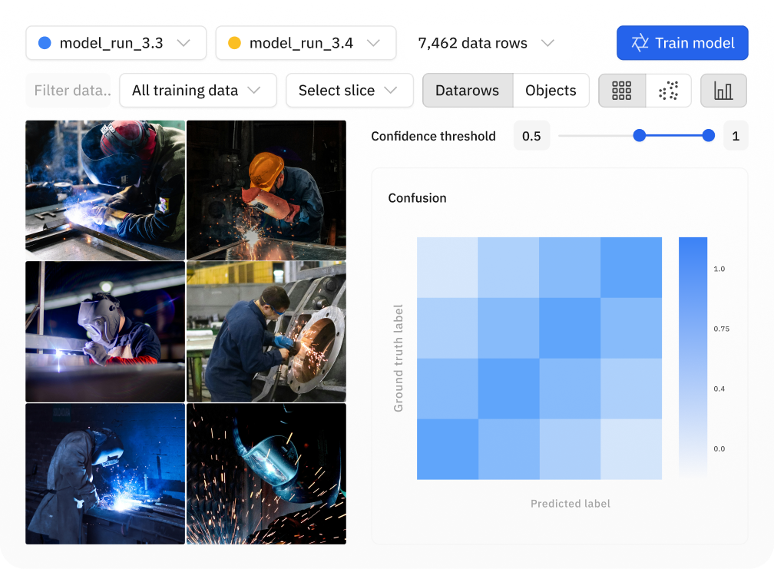774x569 pixels.
Task: Switch to the Objects toggle option
Action: (551, 91)
